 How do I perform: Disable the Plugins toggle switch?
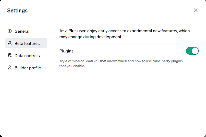pos(192,51)
